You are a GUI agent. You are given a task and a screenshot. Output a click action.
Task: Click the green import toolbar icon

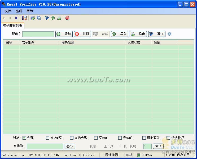[x=53, y=18]
